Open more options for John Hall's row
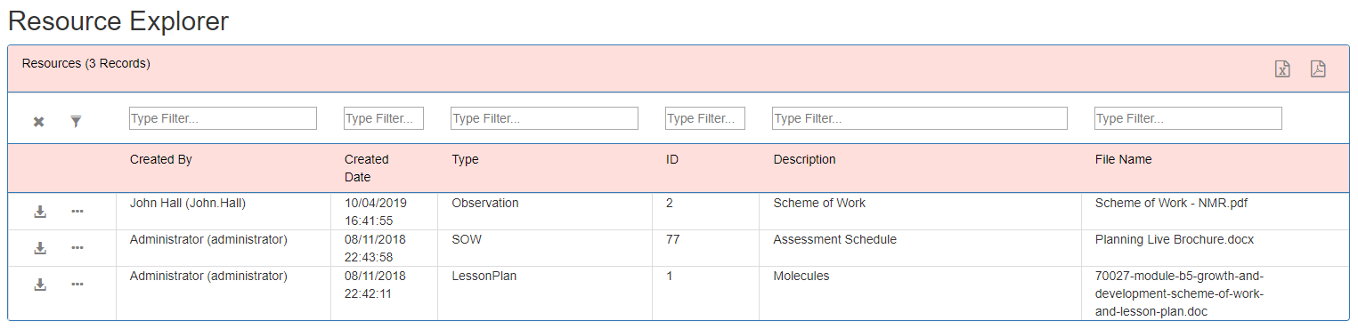 [77, 211]
